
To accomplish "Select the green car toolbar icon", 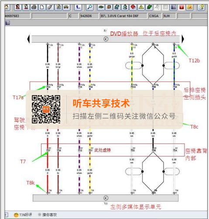I will (101, 7).
